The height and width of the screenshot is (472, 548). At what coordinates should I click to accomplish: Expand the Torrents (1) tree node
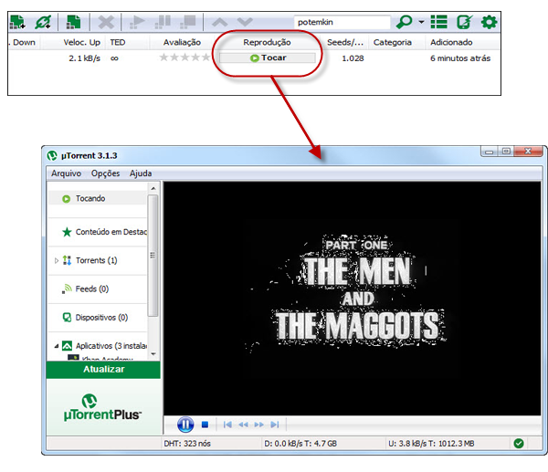coord(57,261)
